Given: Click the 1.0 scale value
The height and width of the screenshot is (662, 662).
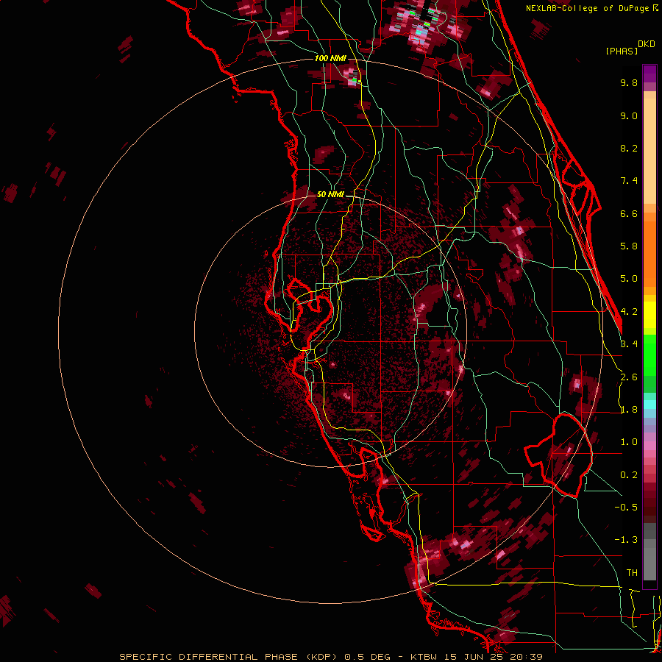Looking at the screenshot, I should 629,442.
